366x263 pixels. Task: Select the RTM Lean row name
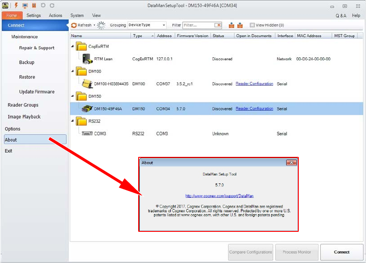point(103,59)
